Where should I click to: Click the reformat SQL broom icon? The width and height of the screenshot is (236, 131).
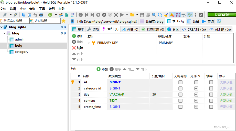166,15
